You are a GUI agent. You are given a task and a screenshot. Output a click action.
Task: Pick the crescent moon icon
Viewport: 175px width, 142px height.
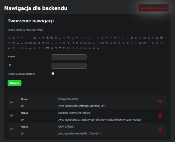tap(85, 48)
